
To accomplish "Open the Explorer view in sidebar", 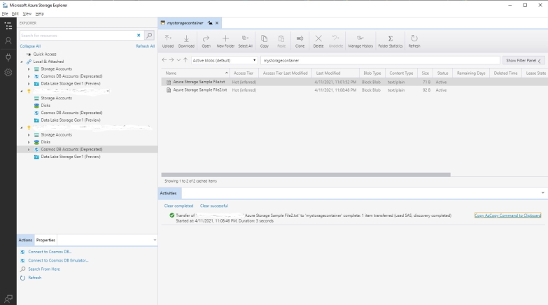I will [8, 26].
